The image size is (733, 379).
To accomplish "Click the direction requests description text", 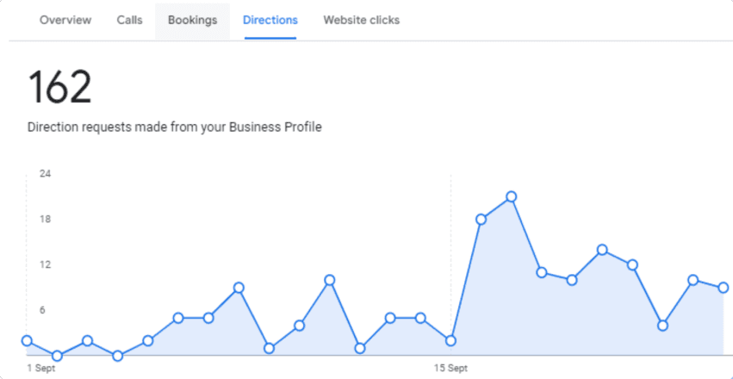I will [174, 127].
